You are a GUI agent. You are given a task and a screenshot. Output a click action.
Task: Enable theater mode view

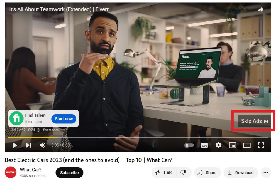[x=247, y=145]
